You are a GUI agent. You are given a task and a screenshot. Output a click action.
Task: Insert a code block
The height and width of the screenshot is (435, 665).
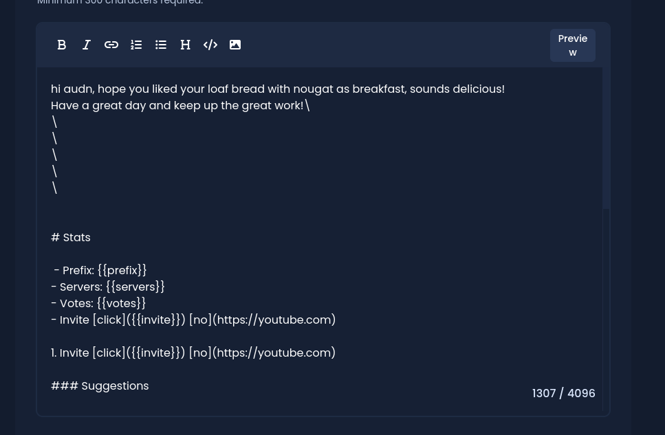(x=210, y=45)
